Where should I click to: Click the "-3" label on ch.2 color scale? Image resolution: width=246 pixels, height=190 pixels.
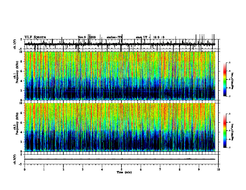[229, 114]
